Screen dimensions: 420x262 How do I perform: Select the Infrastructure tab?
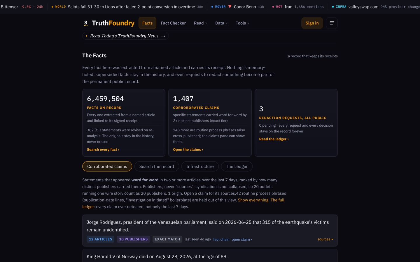[200, 167]
